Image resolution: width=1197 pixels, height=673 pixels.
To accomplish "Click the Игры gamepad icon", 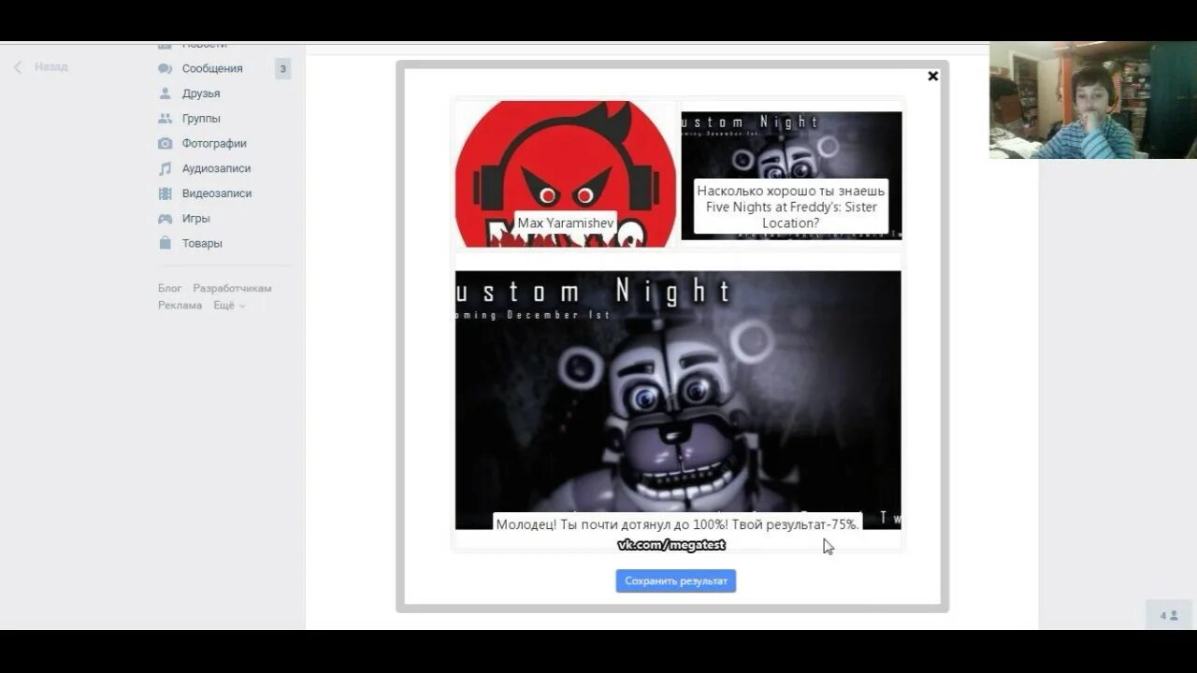I will pos(165,218).
